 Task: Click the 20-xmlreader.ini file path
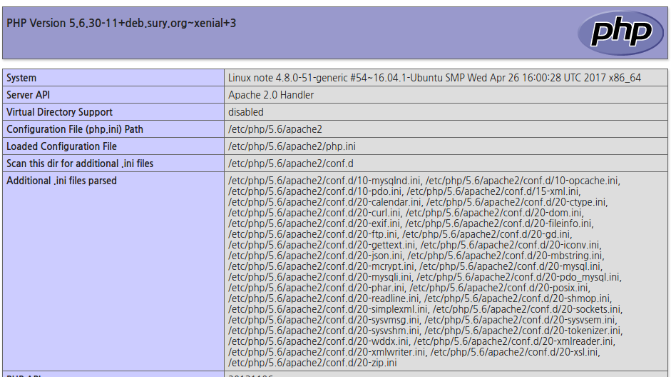[513, 341]
